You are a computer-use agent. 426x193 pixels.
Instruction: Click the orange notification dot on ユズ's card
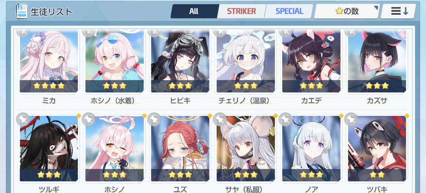click(210, 116)
